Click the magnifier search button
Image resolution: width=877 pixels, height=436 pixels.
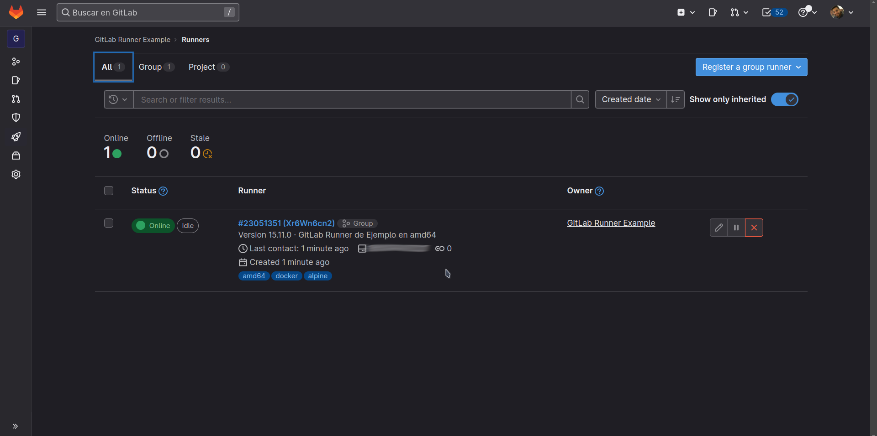(x=580, y=99)
